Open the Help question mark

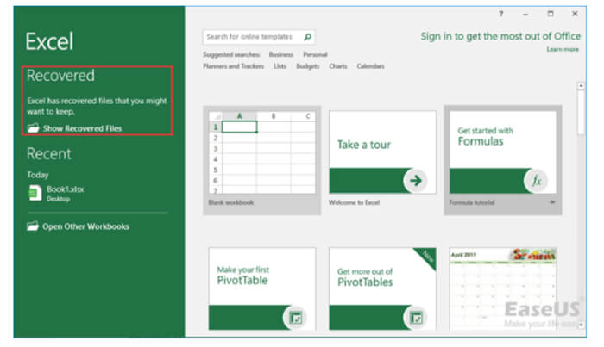click(x=500, y=14)
